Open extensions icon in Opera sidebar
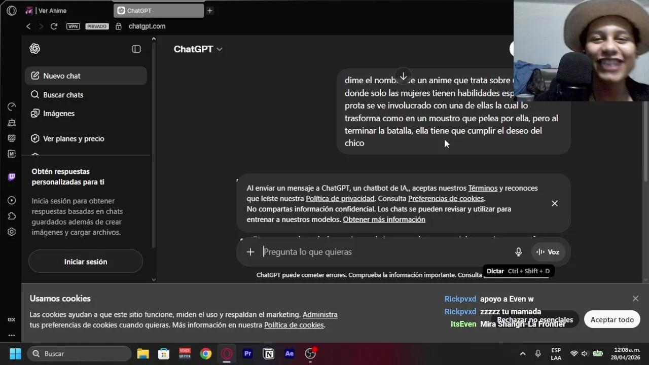The image size is (649, 365). coord(12,216)
